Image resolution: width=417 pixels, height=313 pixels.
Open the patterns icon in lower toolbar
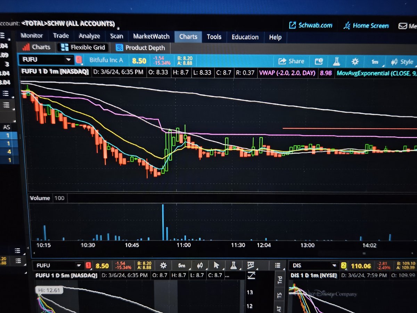251,265
